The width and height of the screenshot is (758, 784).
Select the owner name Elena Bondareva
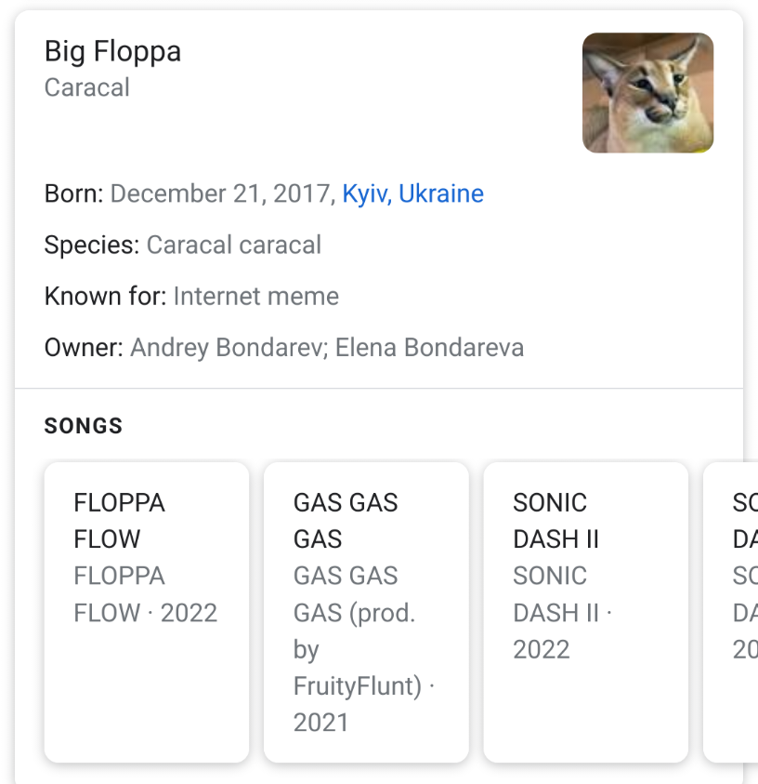tap(429, 348)
